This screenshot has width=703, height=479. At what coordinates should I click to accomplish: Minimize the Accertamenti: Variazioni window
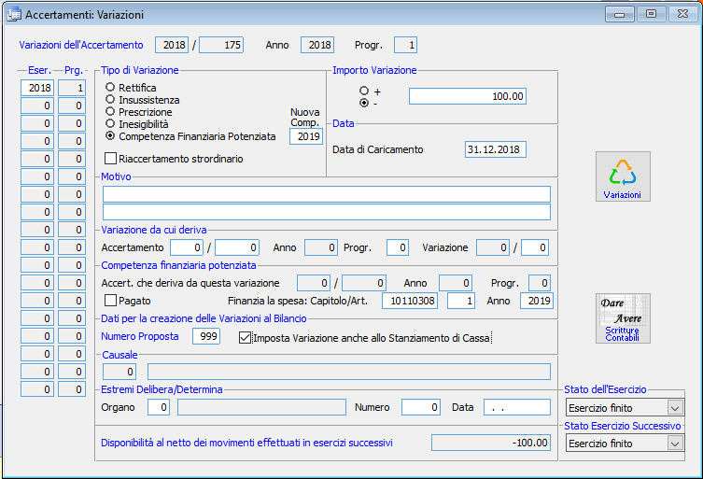click(620, 14)
